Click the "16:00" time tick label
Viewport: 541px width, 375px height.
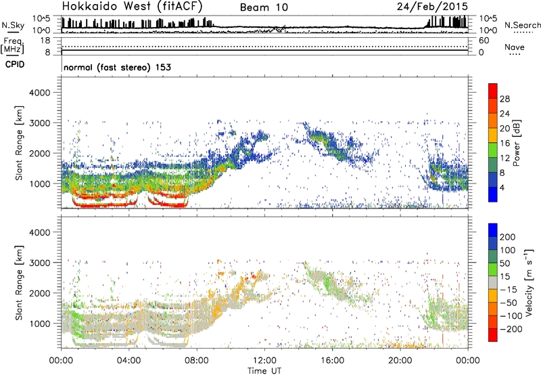(x=332, y=361)
